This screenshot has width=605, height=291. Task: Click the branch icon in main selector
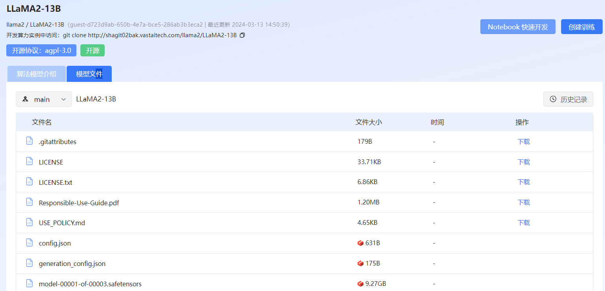coord(25,99)
